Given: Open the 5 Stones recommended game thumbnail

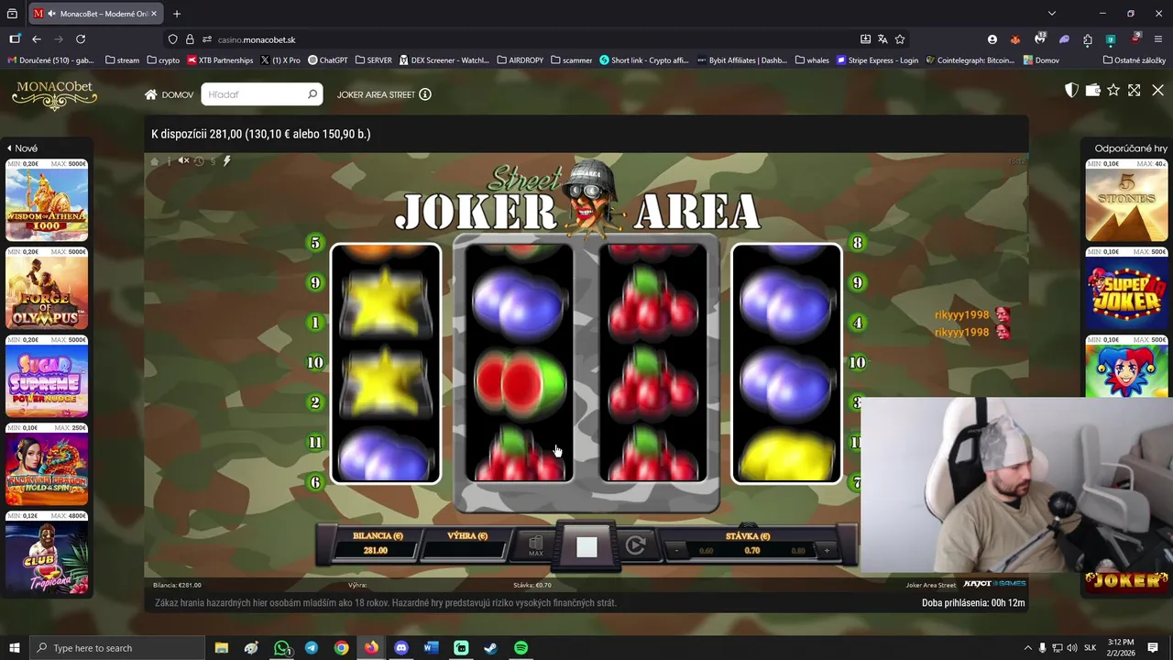Looking at the screenshot, I should [x=1126, y=201].
